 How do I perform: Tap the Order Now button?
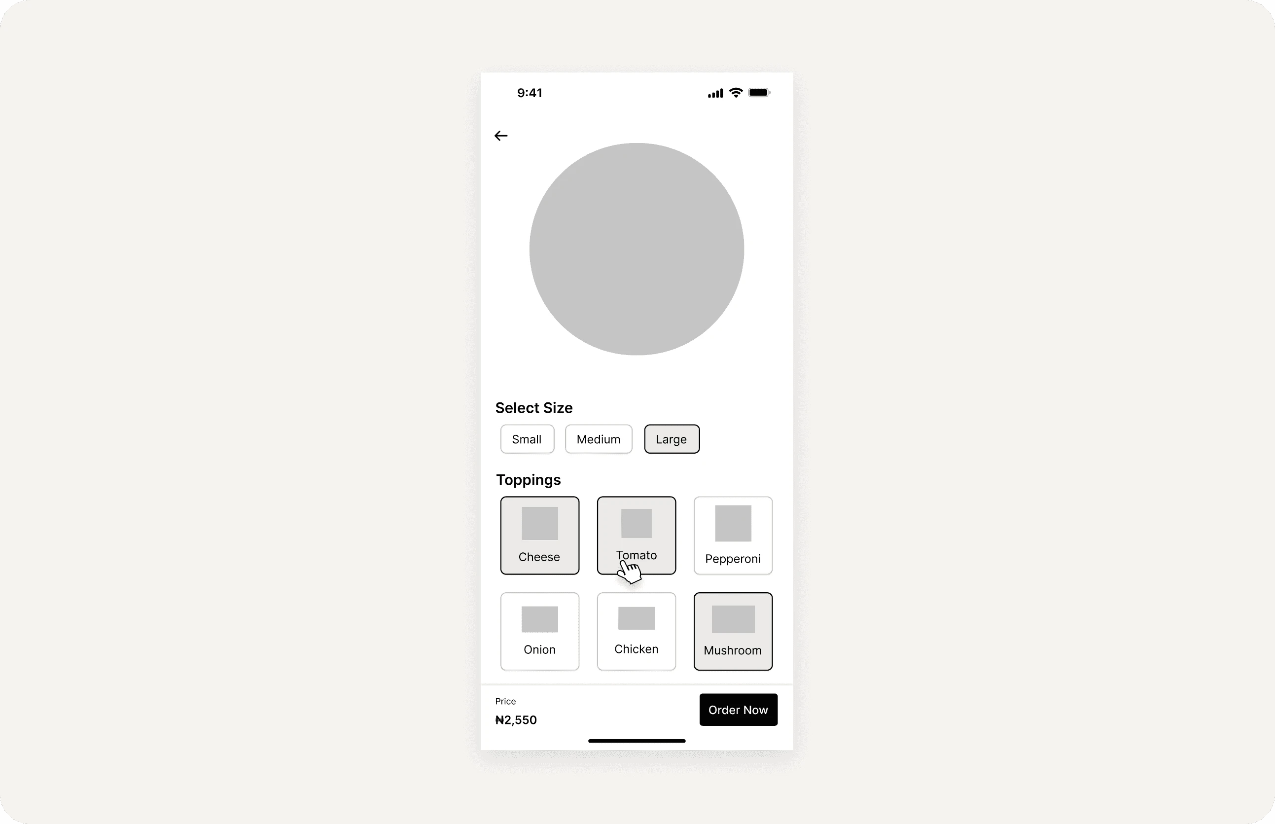coord(738,710)
